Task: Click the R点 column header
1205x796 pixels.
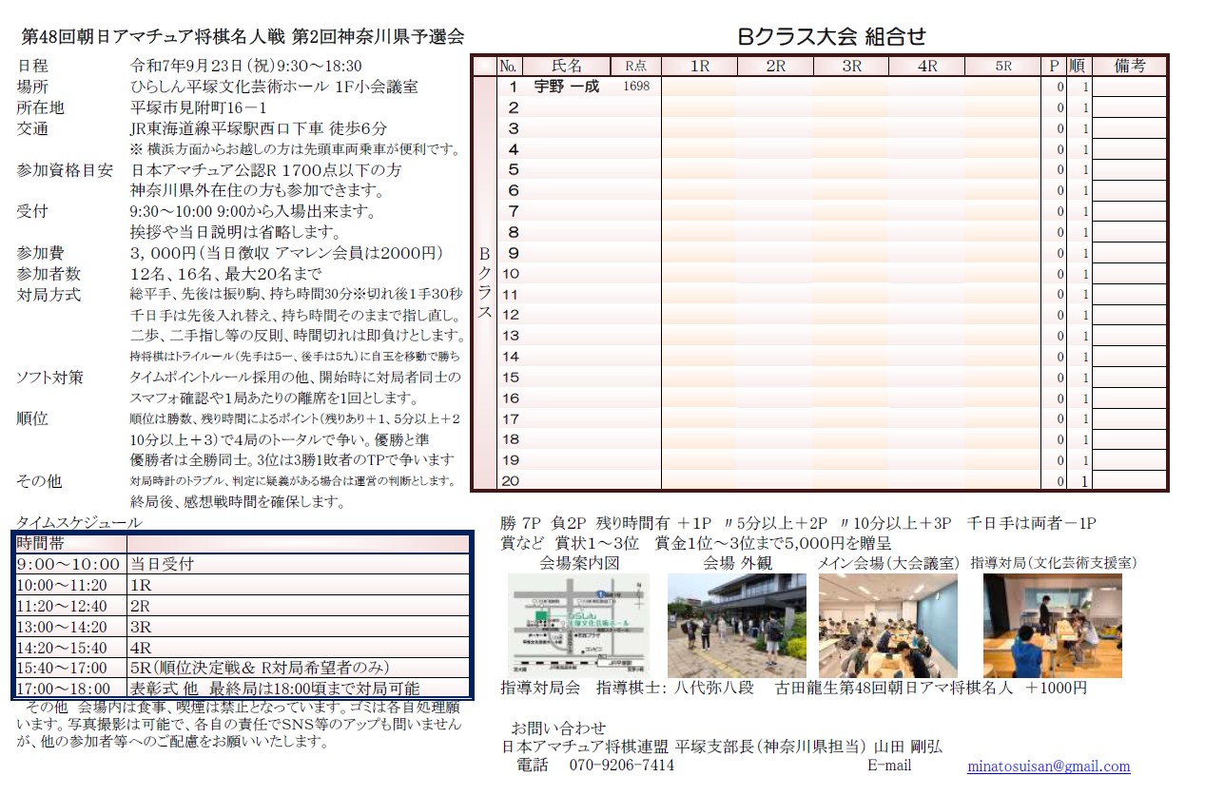Action: 635,66
